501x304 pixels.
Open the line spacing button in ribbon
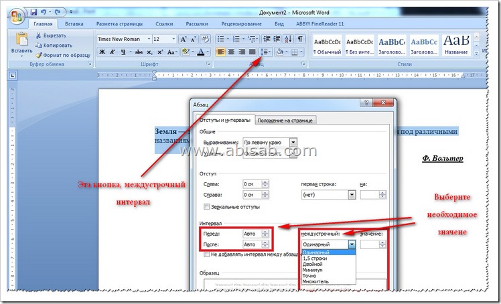click(265, 52)
